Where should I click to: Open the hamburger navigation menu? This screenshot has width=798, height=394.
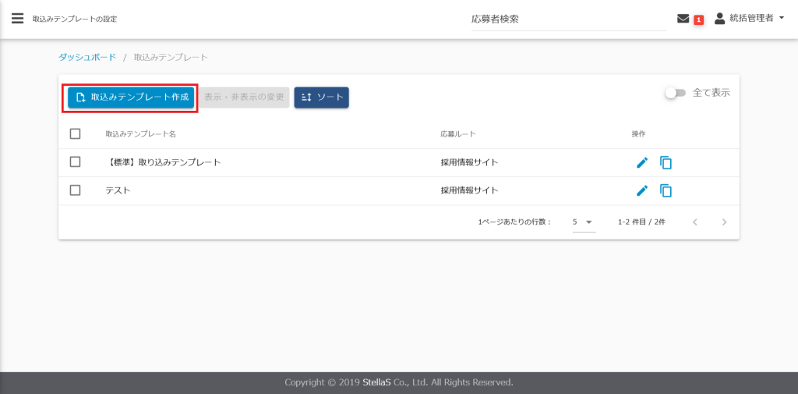pyautogui.click(x=17, y=19)
